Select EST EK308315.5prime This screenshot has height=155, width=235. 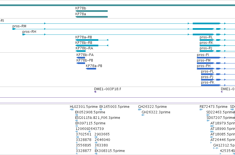(96, 154)
